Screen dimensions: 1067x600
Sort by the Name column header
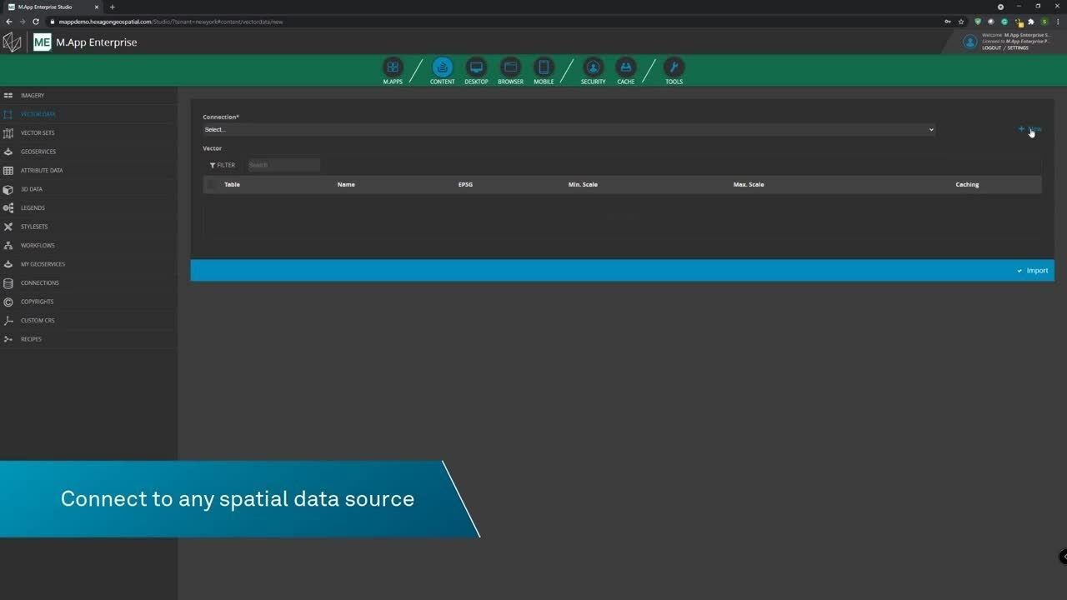[346, 184]
